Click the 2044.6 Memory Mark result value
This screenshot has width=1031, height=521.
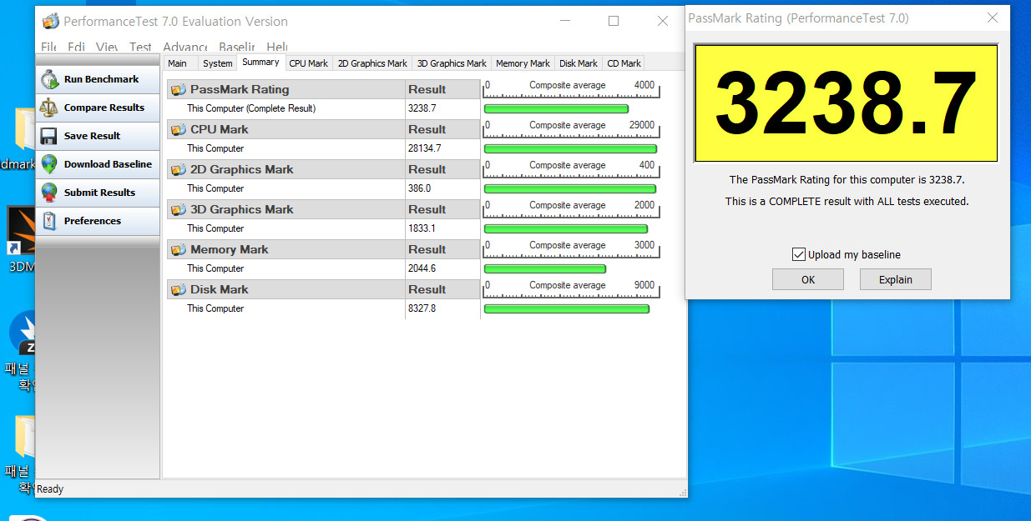tap(422, 268)
